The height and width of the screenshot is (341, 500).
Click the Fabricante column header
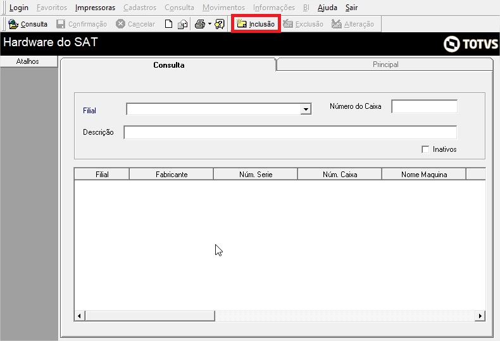coord(172,175)
